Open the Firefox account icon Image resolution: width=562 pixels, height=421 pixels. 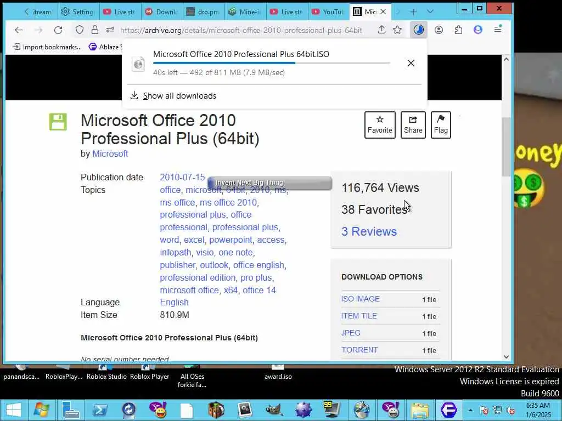tap(439, 30)
